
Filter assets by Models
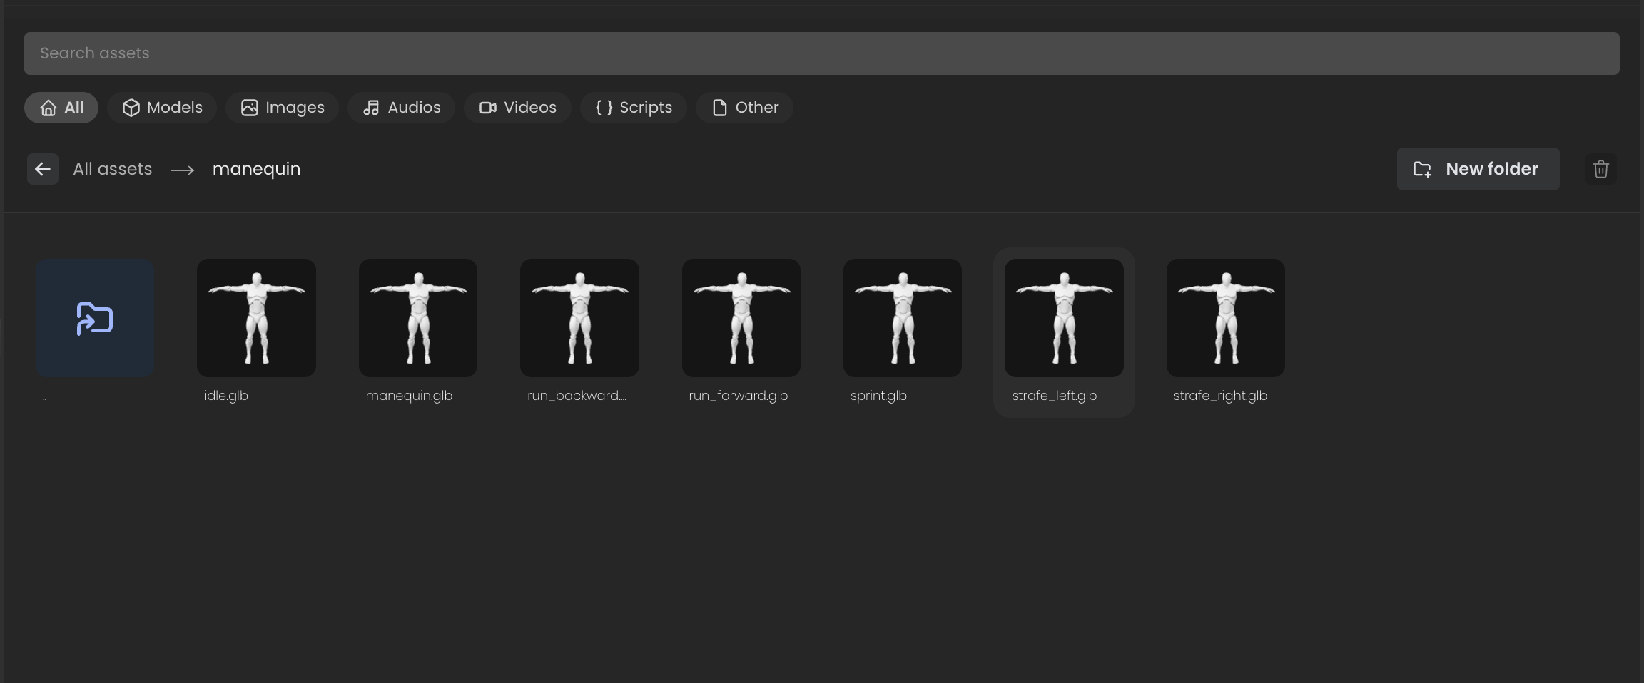162,108
